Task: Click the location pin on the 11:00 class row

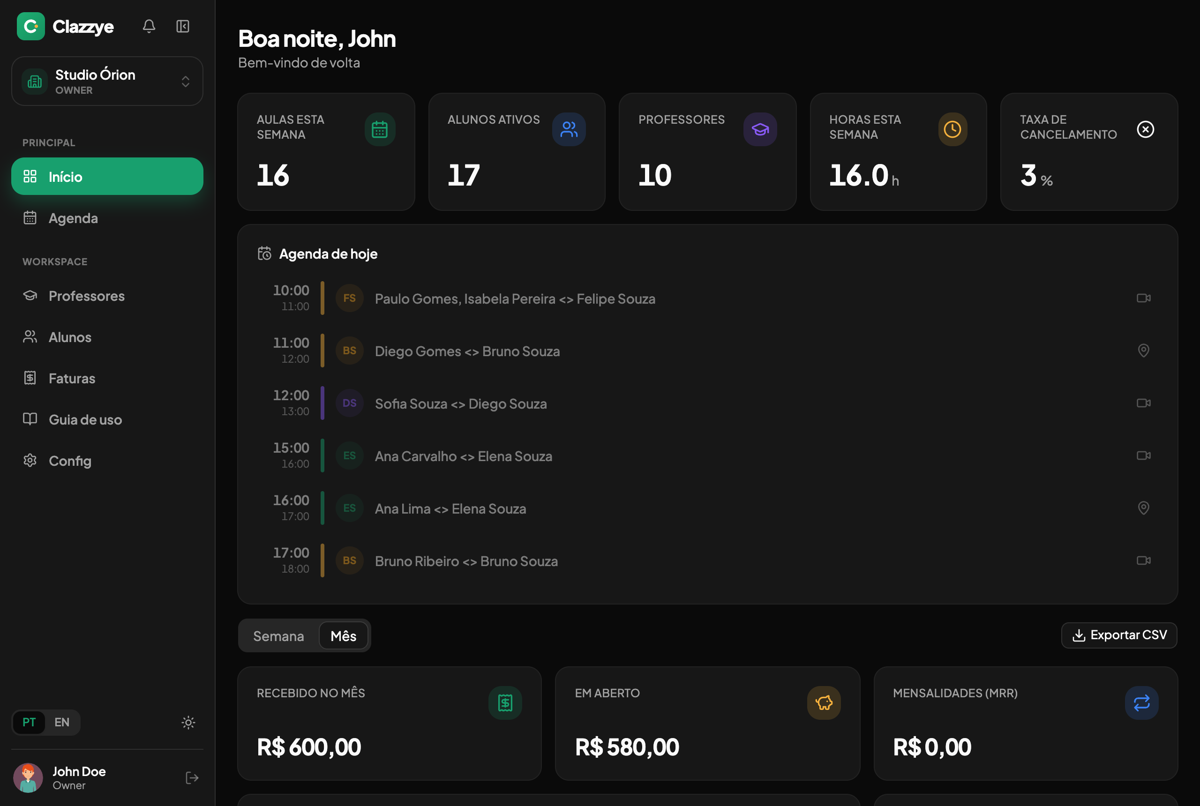Action: (1143, 351)
